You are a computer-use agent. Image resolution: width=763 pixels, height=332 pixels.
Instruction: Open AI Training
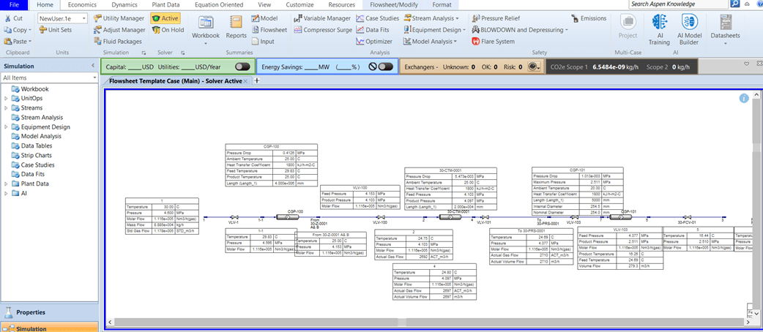[659, 29]
